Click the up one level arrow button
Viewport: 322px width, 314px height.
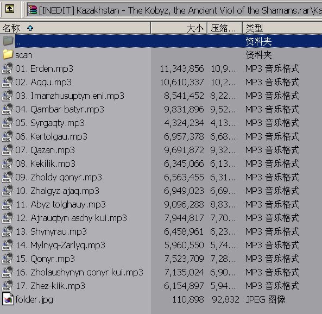tap(10, 9)
